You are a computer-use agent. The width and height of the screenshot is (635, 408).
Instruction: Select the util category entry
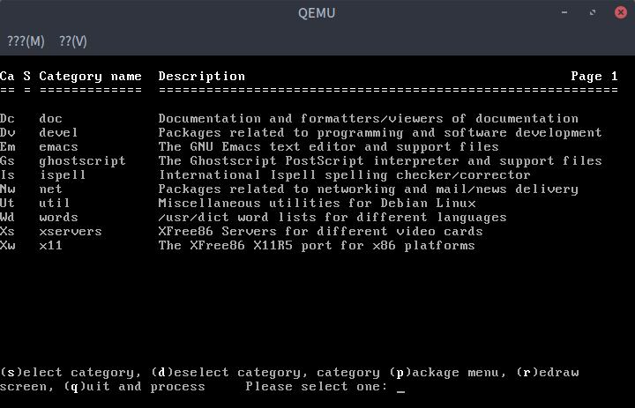pos(54,204)
